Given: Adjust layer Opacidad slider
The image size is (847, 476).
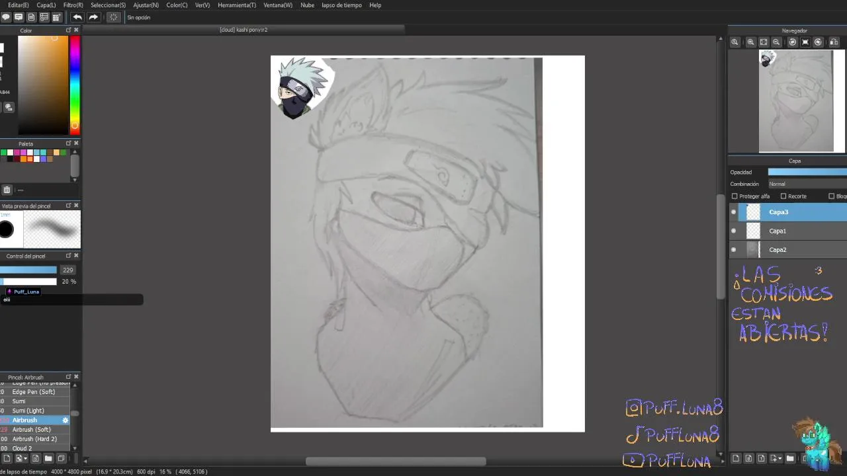Looking at the screenshot, I should tap(807, 172).
